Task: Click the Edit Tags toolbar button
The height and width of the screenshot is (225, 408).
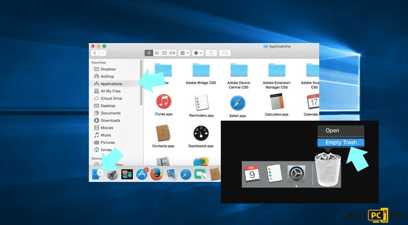Action: [225, 53]
